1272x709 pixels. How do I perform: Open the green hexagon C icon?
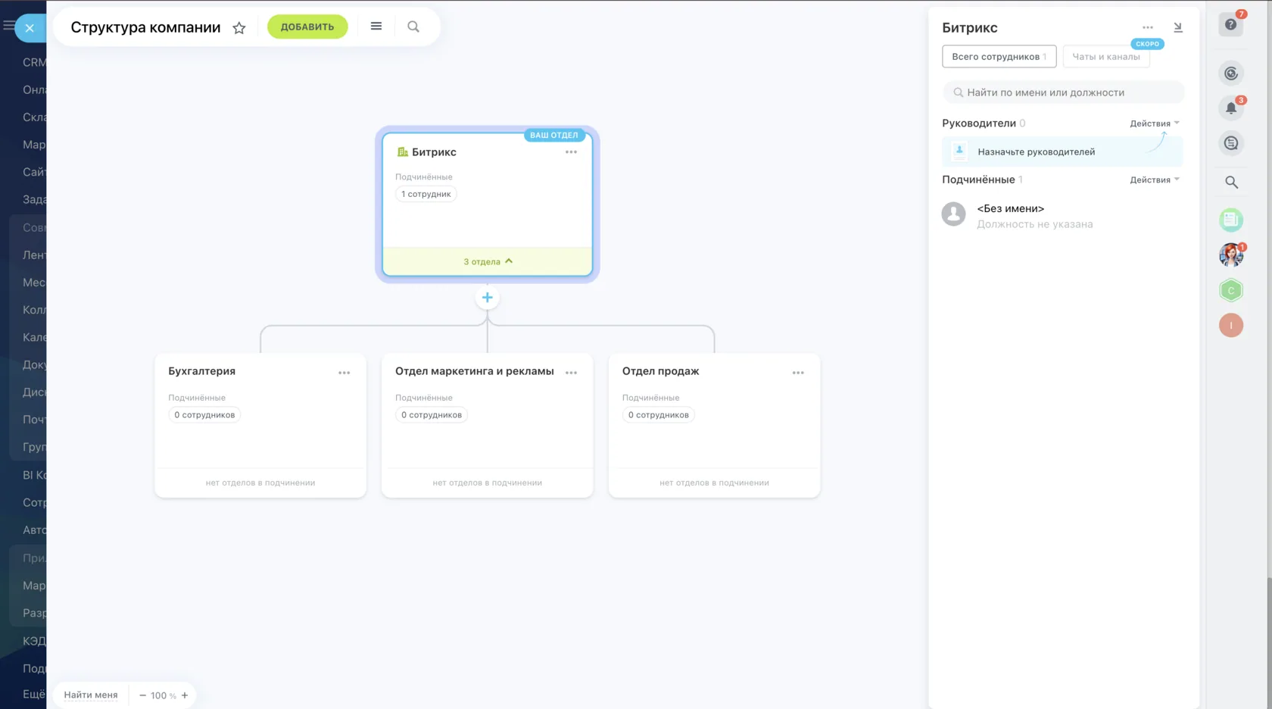pos(1231,290)
